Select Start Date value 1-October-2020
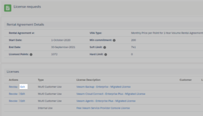The image size is (203, 116). pos(61,40)
